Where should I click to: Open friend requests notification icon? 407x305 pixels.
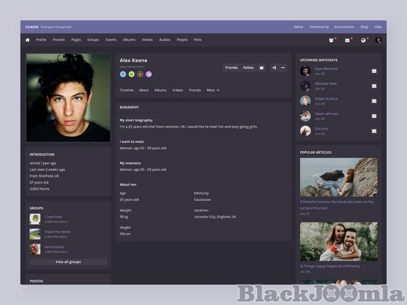pyautogui.click(x=331, y=40)
